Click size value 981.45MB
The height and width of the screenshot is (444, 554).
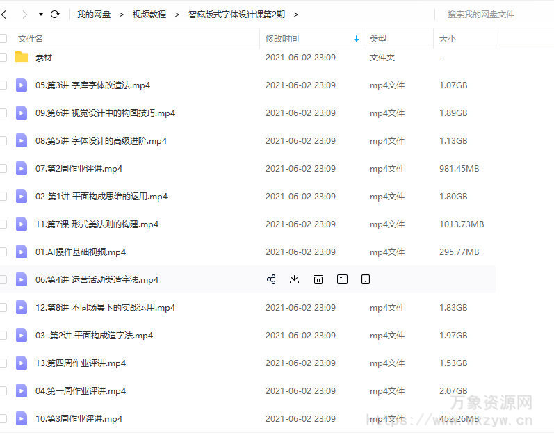click(459, 168)
